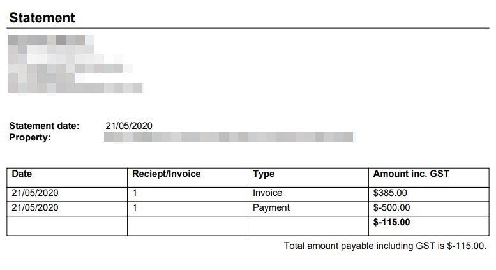
Task: Select the $385.00 amount cell
Action: pyautogui.click(x=390, y=193)
